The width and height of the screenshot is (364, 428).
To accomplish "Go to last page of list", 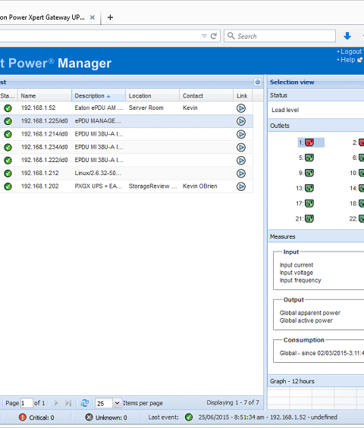I will pyautogui.click(x=68, y=403).
